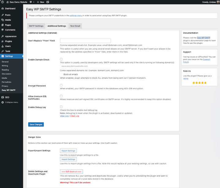Click the Comments speech bubble icon in the sidebar

(2, 30)
